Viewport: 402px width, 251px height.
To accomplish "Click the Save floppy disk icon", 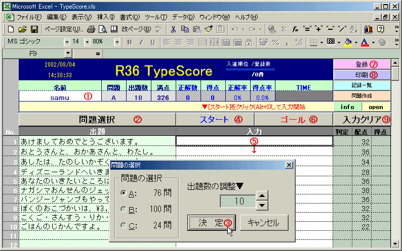I will point(34,29).
